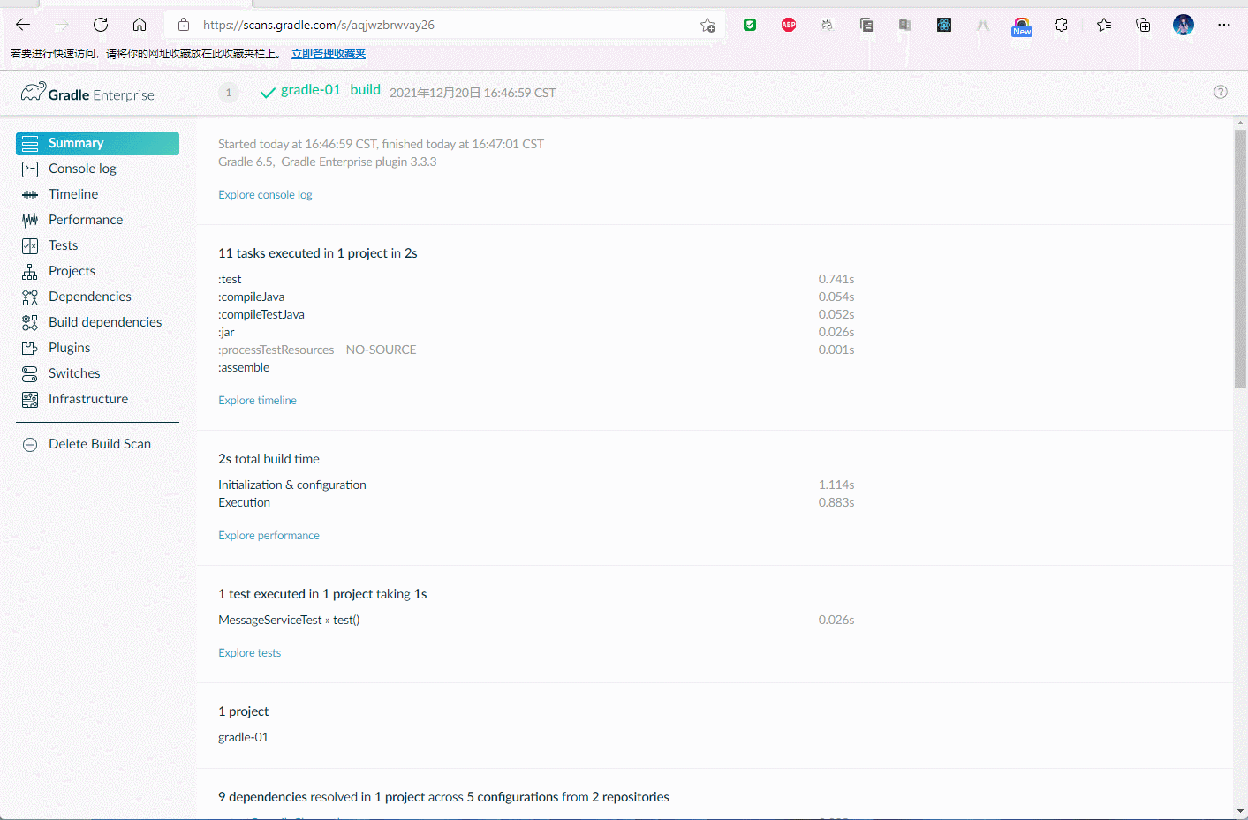The image size is (1248, 820).
Task: Add page to favorites star icon
Action: (707, 25)
